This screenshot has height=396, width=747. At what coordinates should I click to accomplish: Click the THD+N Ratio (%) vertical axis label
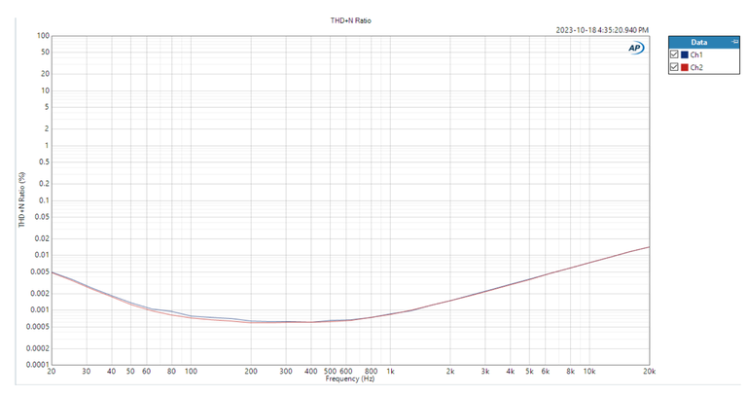21,199
